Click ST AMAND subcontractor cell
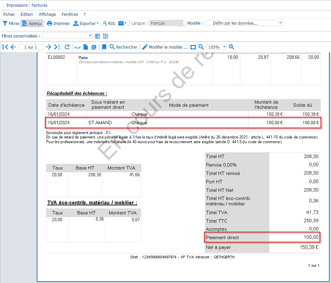The width and height of the screenshot is (331, 283). [100, 123]
